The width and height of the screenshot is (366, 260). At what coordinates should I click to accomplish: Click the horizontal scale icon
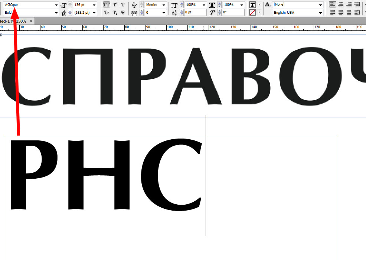212,5
